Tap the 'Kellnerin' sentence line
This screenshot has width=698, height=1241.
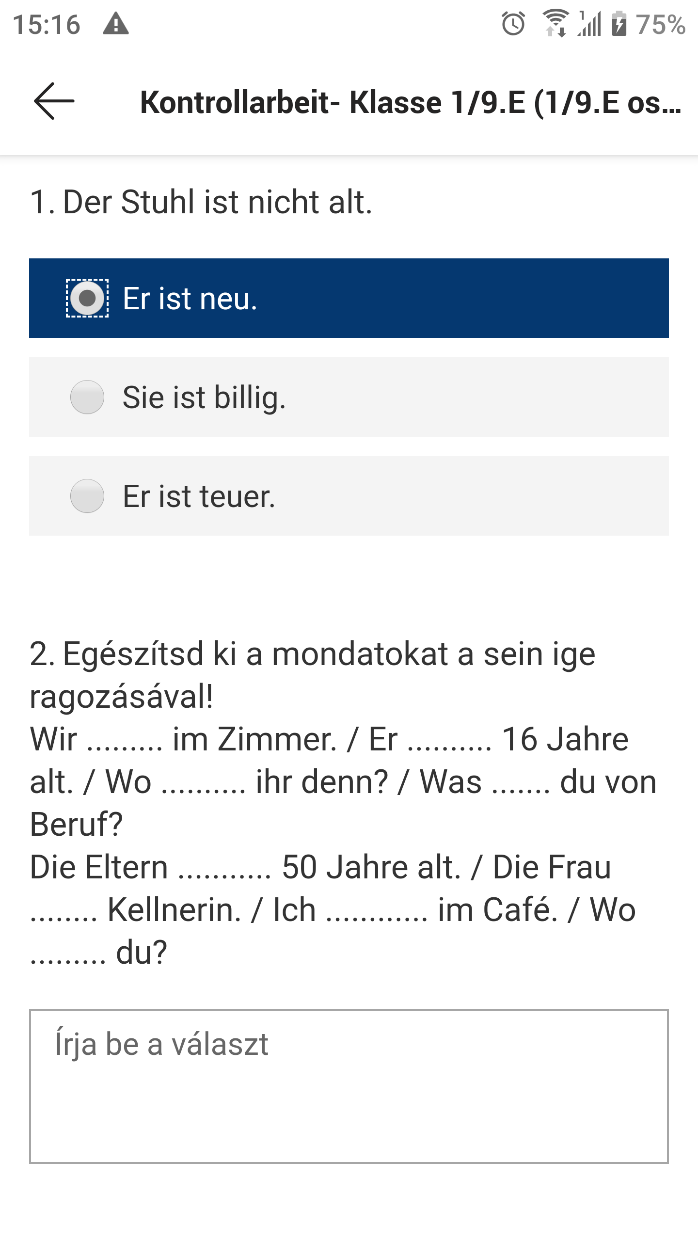click(333, 909)
